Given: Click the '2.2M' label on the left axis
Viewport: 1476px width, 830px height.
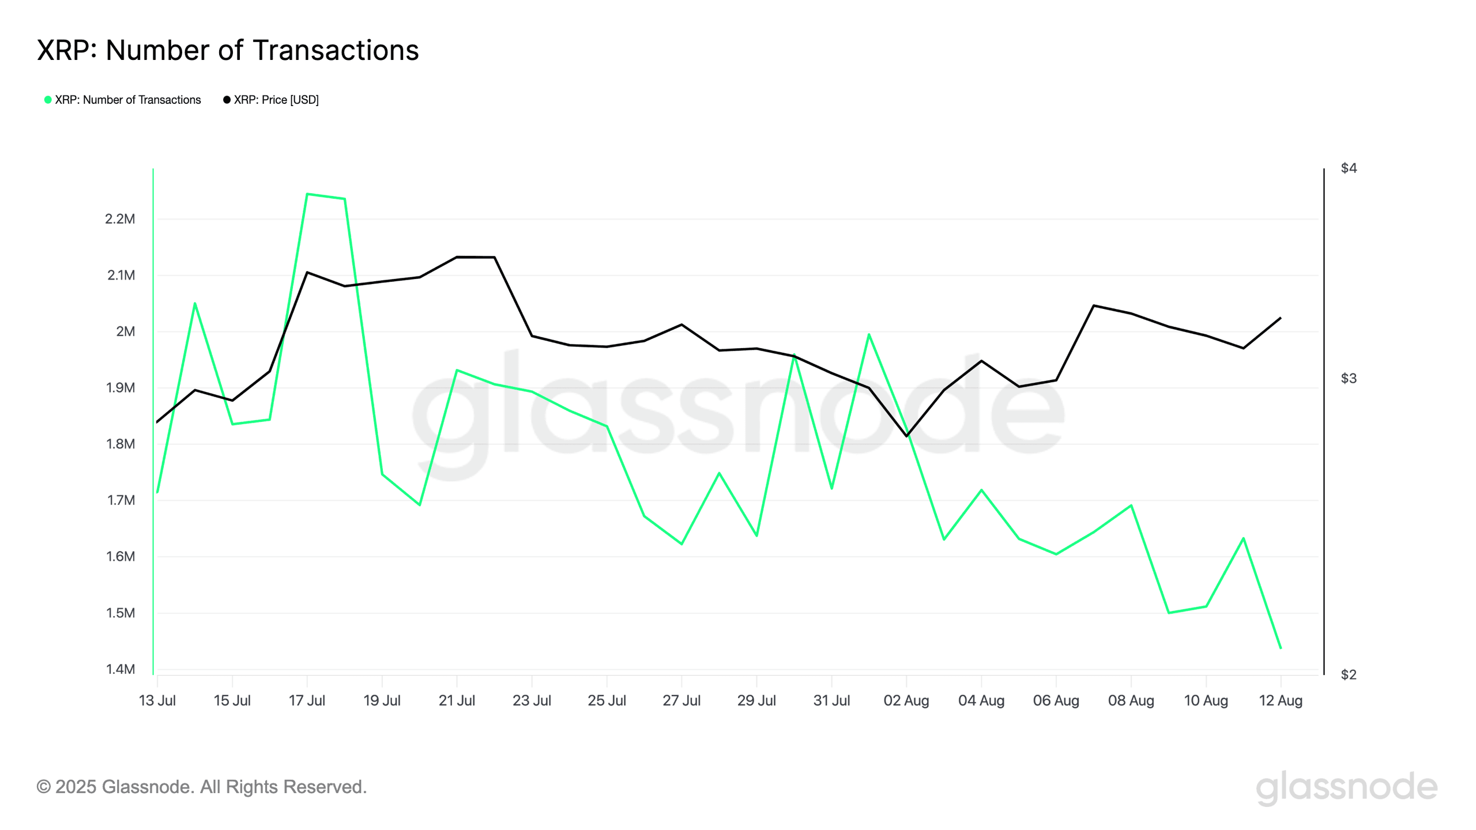Looking at the screenshot, I should click(x=120, y=219).
